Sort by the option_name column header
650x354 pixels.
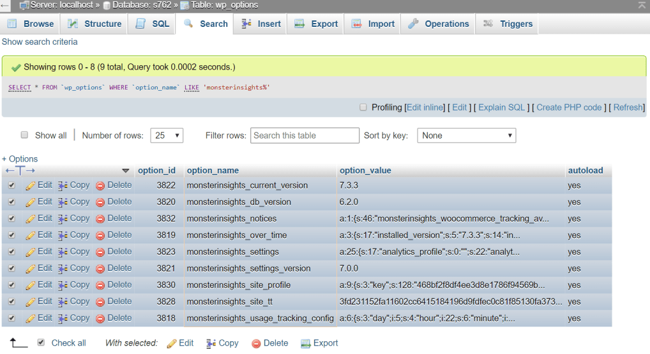point(213,171)
